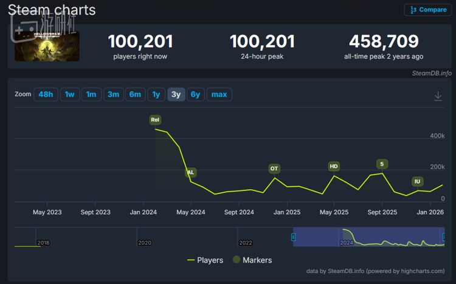Set zoom range to 1y

coord(156,94)
